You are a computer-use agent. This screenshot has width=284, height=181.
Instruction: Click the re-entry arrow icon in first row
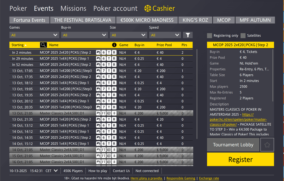[x=98, y=53]
